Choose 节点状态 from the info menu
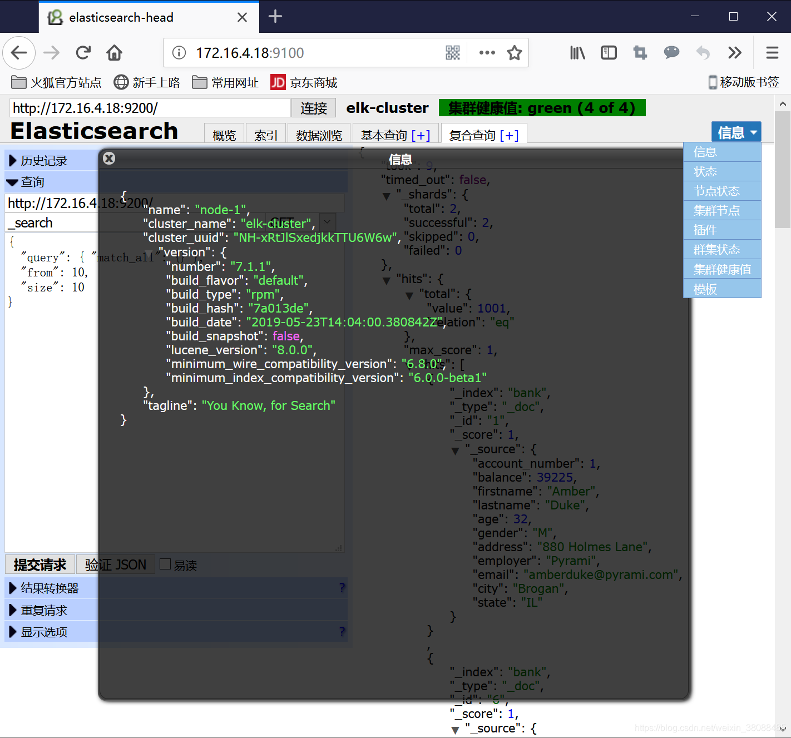Image resolution: width=791 pixels, height=738 pixels. click(x=722, y=191)
